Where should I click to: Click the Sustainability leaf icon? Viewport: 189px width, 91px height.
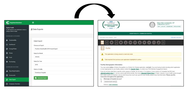coord(7,40)
